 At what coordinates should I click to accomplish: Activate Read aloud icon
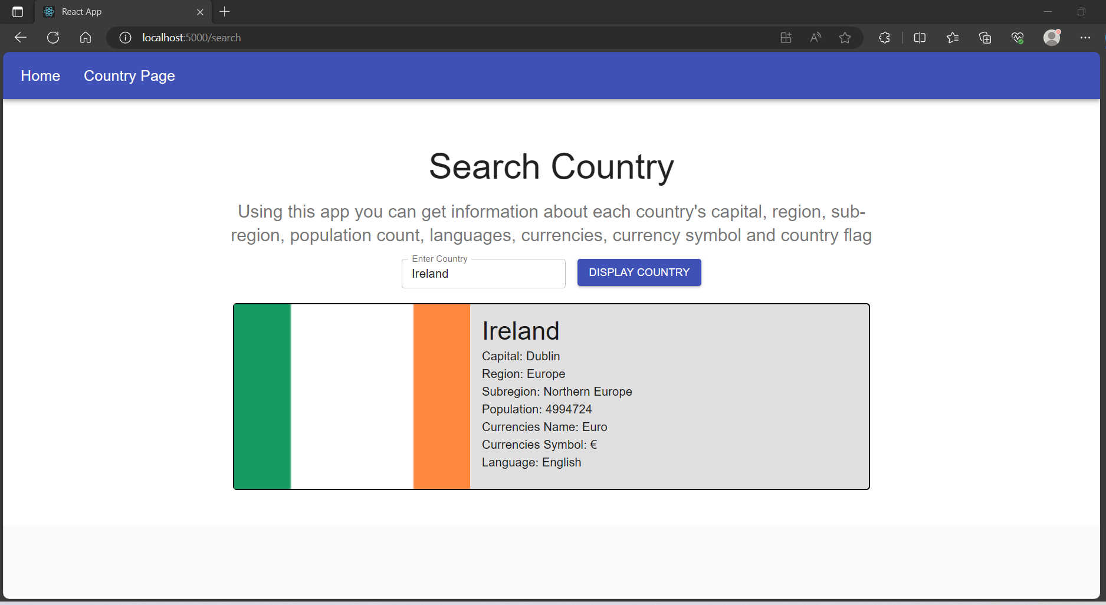coord(815,37)
